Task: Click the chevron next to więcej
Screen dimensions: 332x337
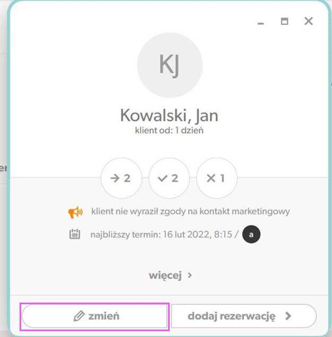Action: (x=190, y=275)
